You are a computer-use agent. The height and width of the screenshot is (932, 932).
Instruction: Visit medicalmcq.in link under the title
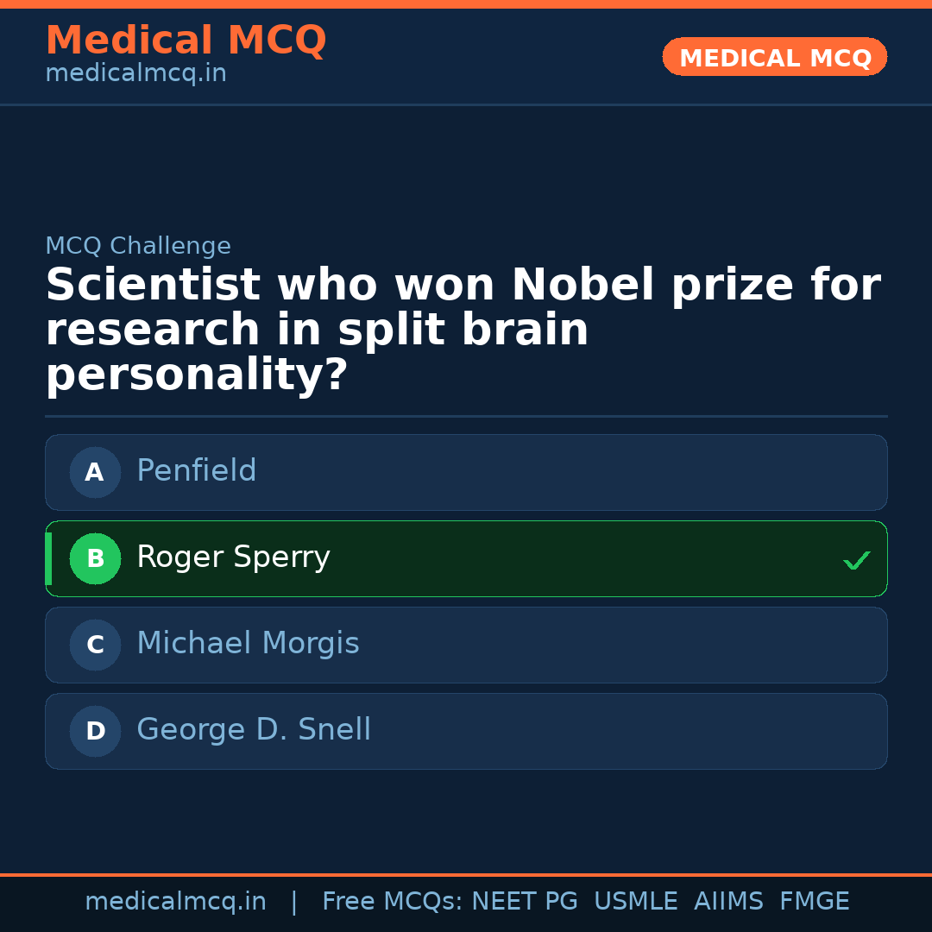tap(135, 74)
